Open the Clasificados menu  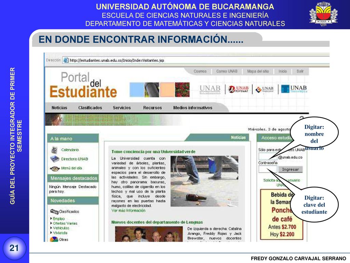click(x=90, y=108)
